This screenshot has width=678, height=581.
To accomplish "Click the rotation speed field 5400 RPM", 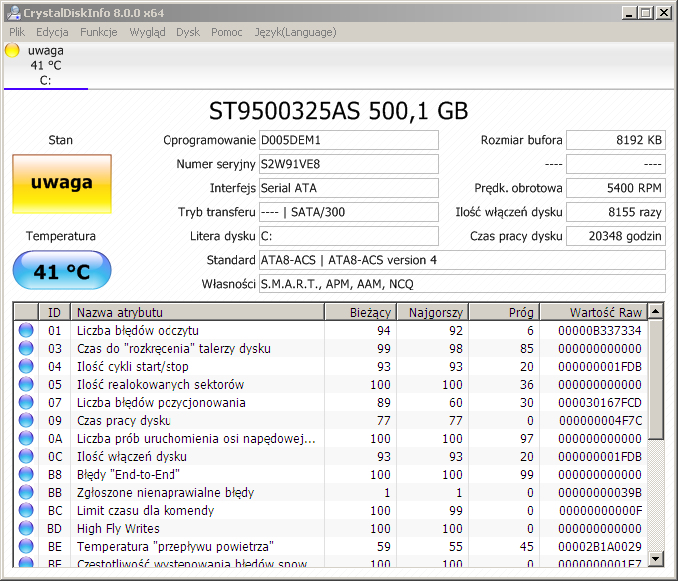I will [616, 188].
